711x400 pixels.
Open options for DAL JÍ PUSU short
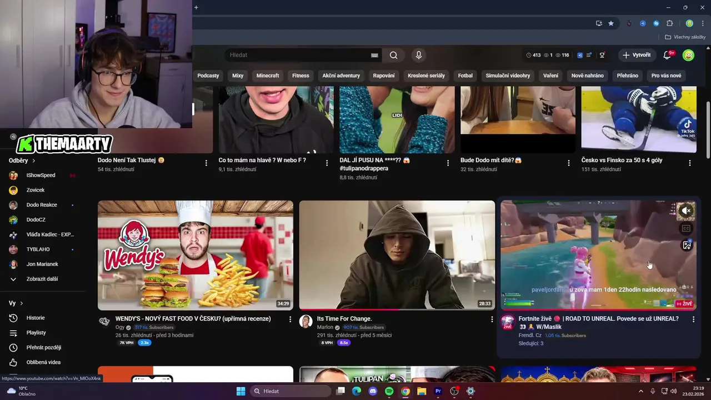448,163
